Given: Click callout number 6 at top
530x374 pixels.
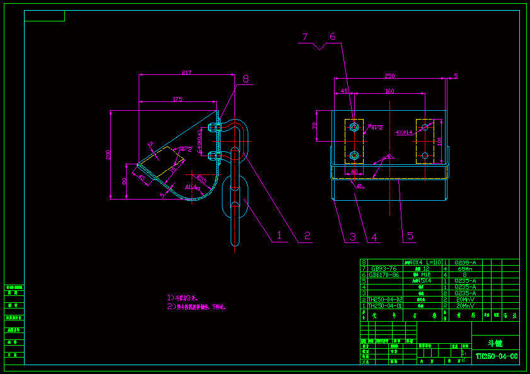Looking at the screenshot, I should (332, 37).
